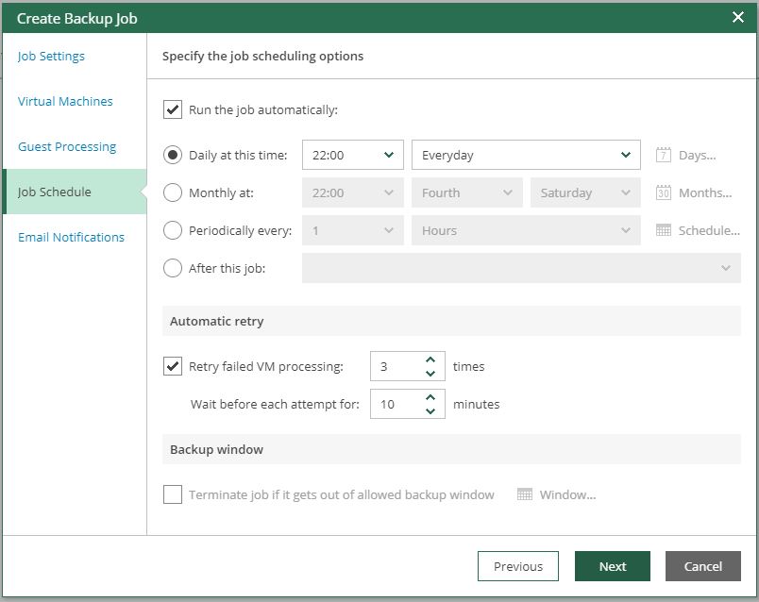Expand the Everyday dropdown list
759x602 pixels.
tap(525, 155)
